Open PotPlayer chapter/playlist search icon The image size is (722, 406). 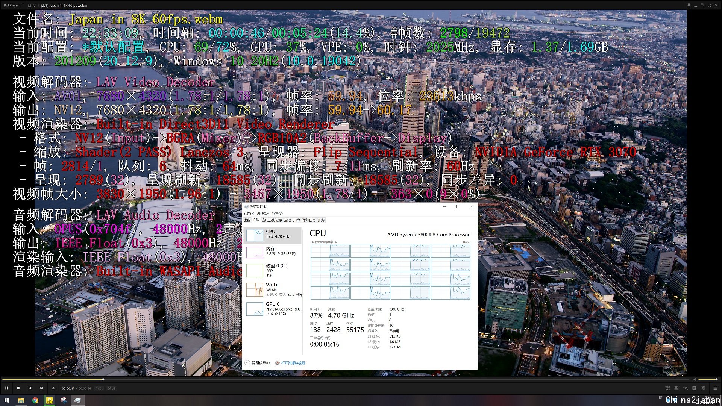[x=686, y=388]
